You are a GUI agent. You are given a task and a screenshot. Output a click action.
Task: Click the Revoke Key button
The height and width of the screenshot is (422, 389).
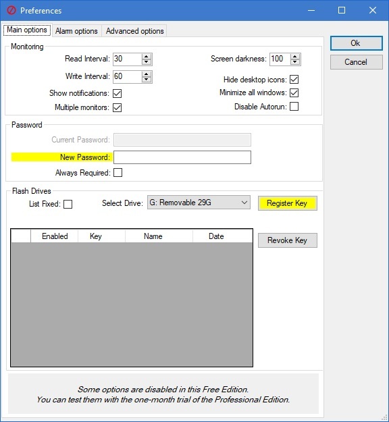click(x=288, y=240)
